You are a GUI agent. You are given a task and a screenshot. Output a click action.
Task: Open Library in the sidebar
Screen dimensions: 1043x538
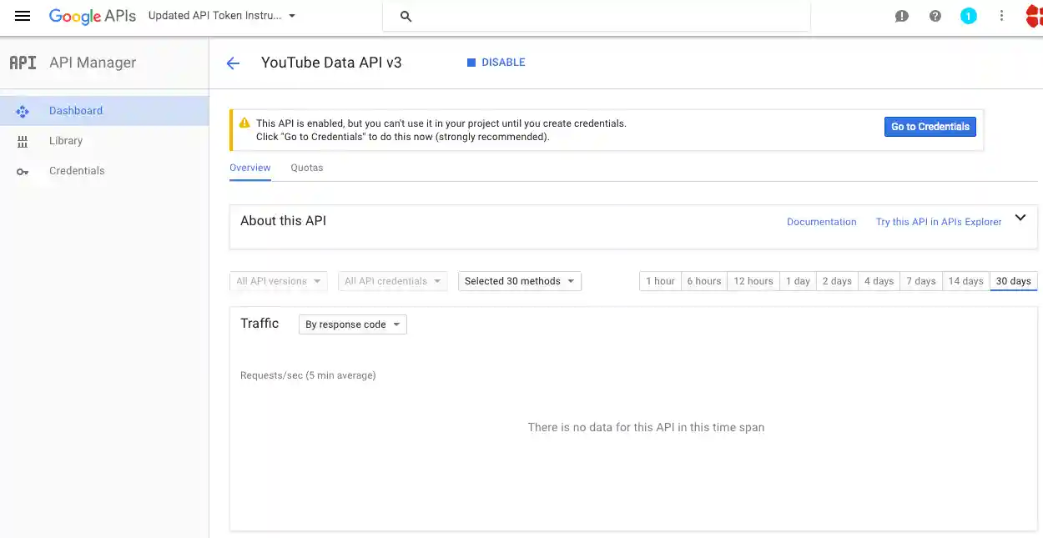click(104, 141)
